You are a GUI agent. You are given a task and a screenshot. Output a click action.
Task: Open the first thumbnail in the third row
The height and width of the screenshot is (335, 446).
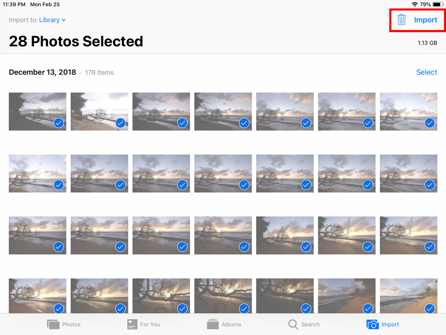point(38,235)
